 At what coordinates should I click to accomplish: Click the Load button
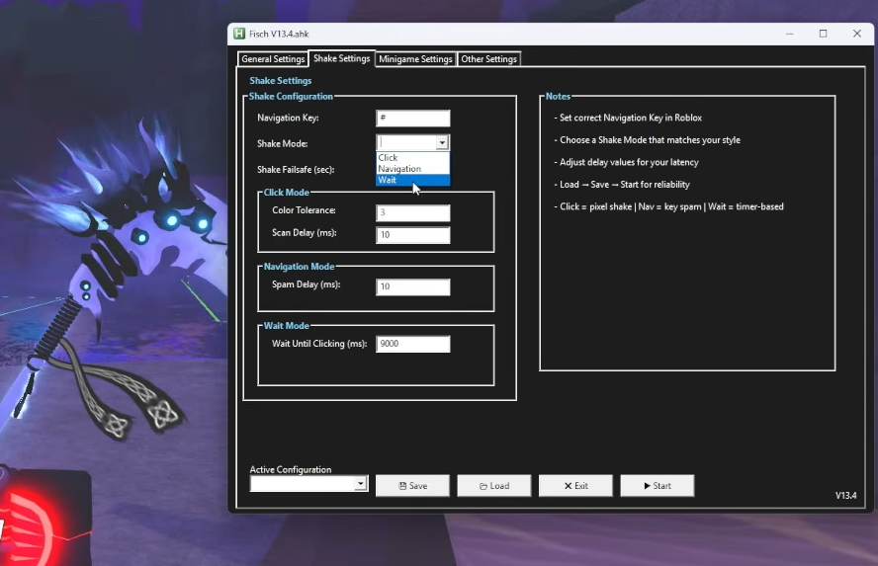tap(494, 486)
